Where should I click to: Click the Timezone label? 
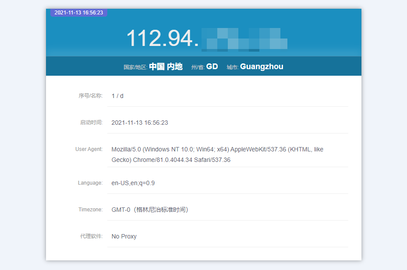[x=91, y=210]
